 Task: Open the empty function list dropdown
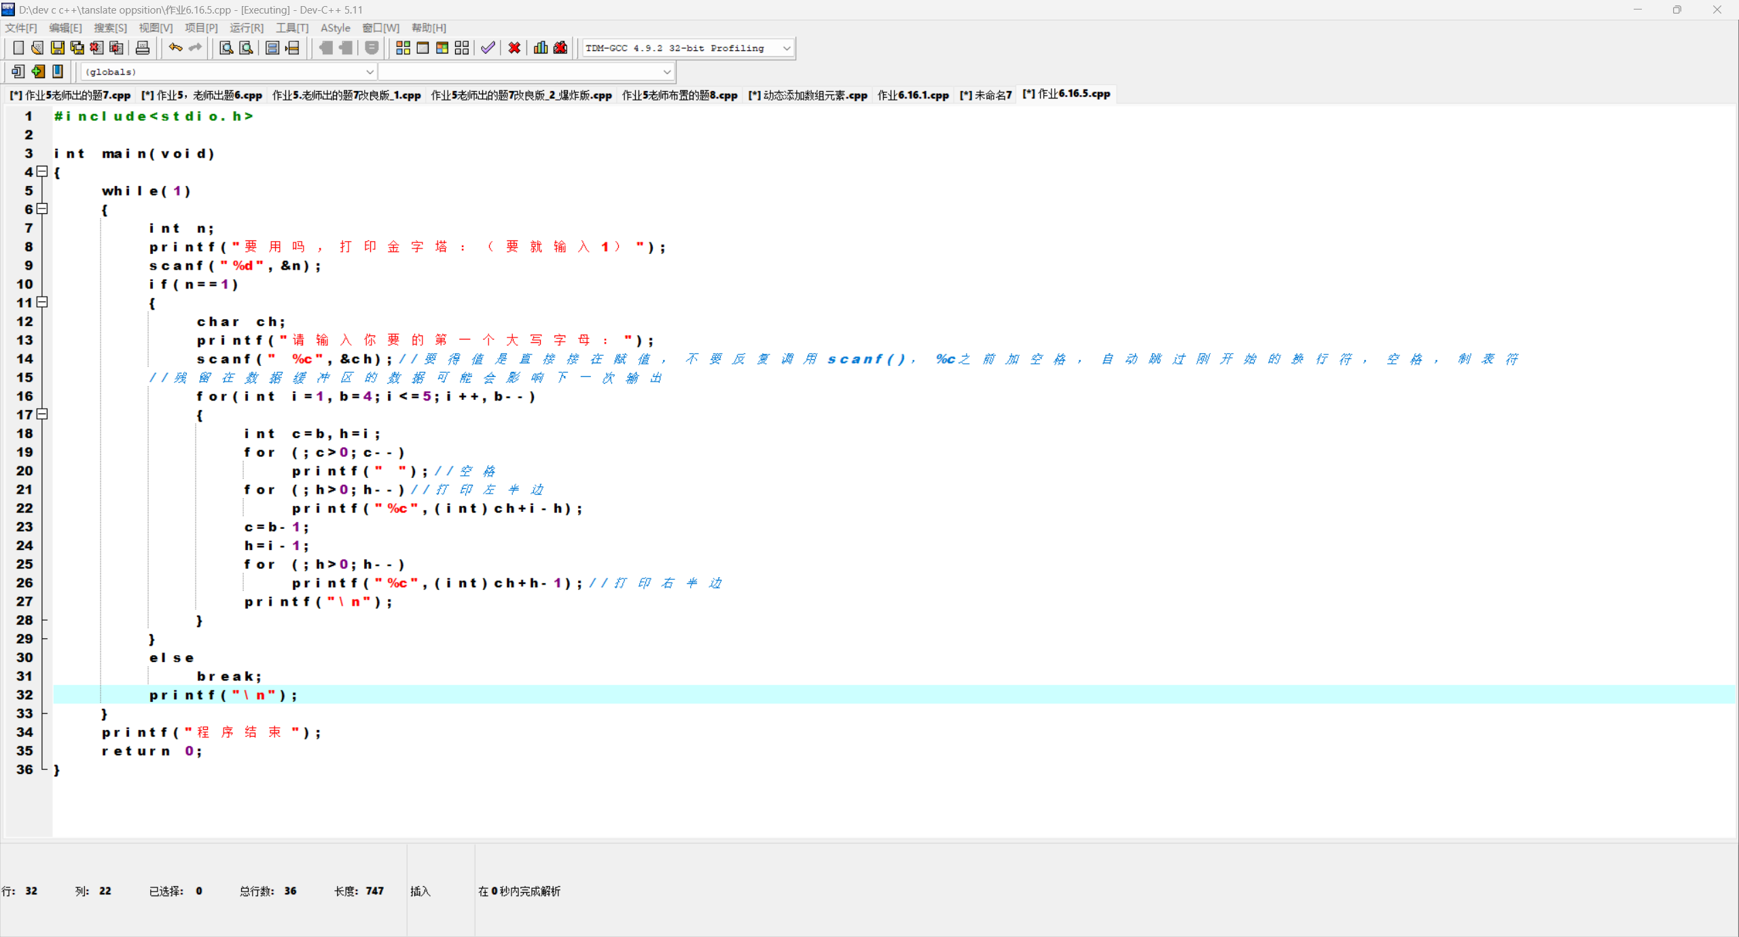666,72
